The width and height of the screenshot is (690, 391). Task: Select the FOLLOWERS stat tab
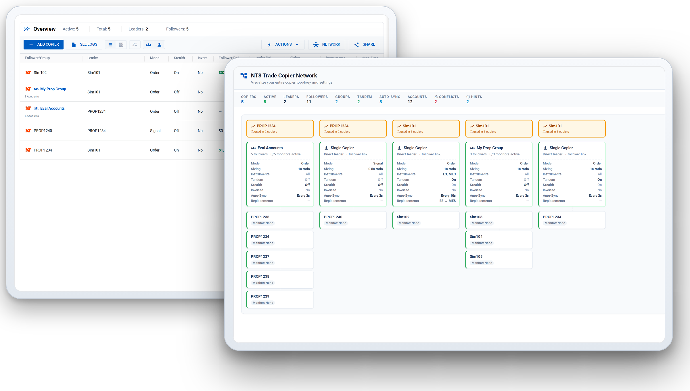pos(317,99)
